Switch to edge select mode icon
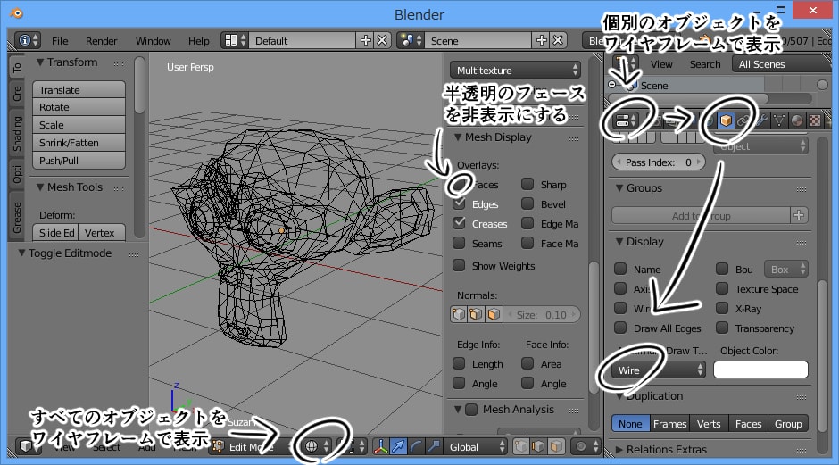The width and height of the screenshot is (839, 465). [x=538, y=446]
